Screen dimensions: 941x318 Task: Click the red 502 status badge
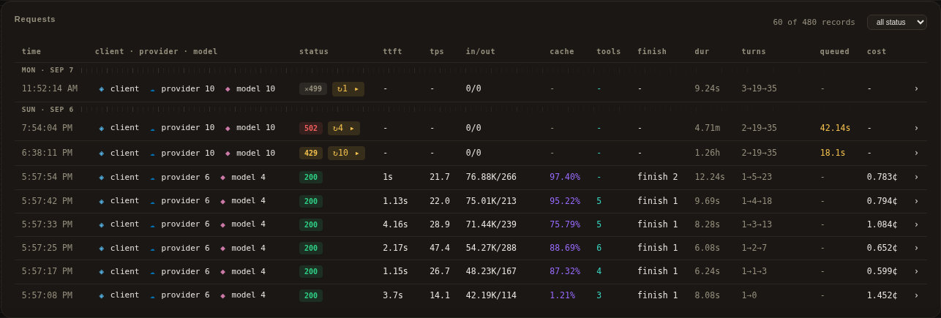coord(311,128)
